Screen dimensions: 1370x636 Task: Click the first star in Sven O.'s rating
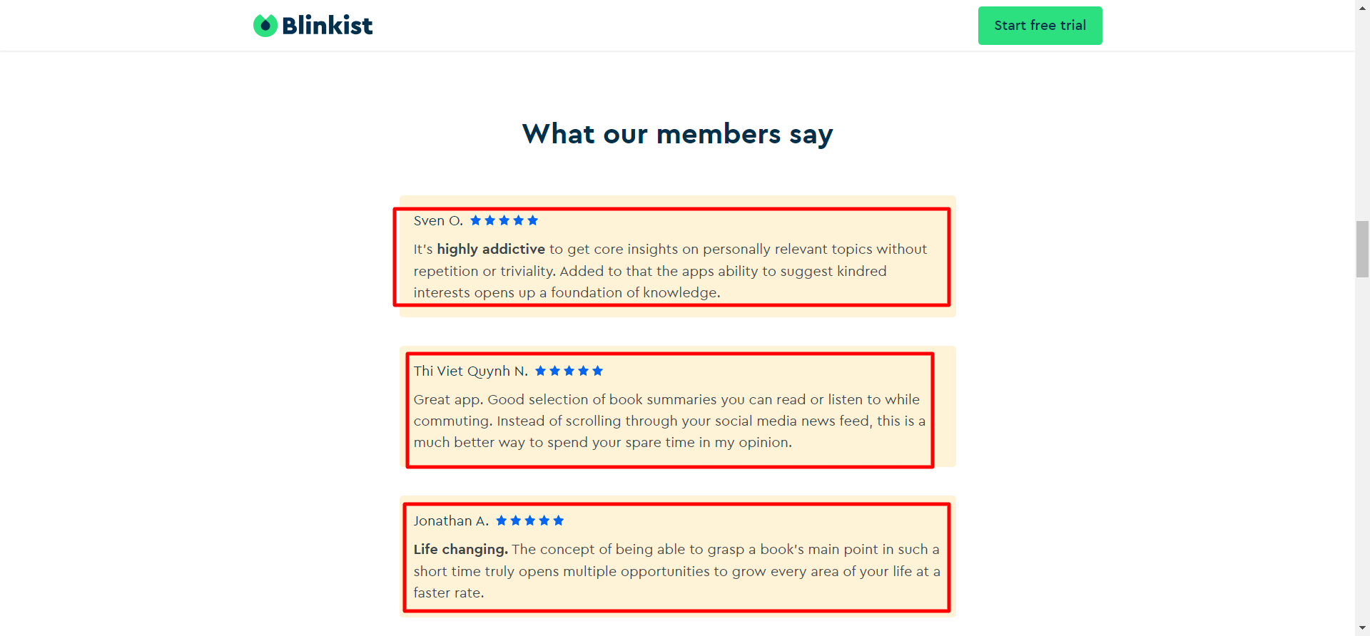pos(476,221)
